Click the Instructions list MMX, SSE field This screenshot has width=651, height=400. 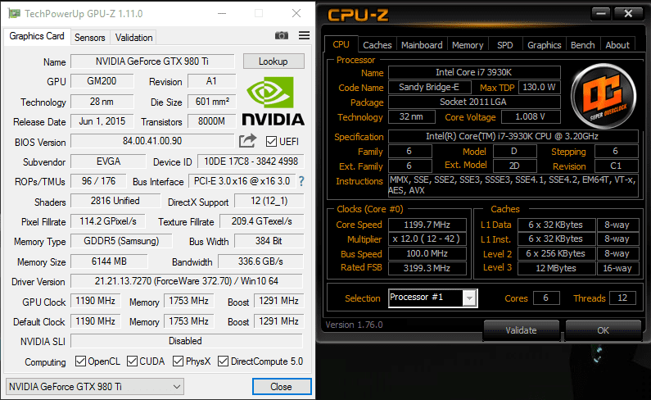[x=513, y=185]
